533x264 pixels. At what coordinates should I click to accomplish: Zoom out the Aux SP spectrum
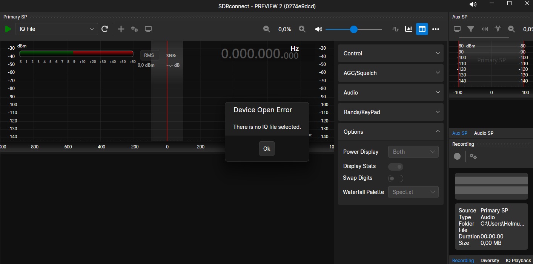[x=511, y=29]
